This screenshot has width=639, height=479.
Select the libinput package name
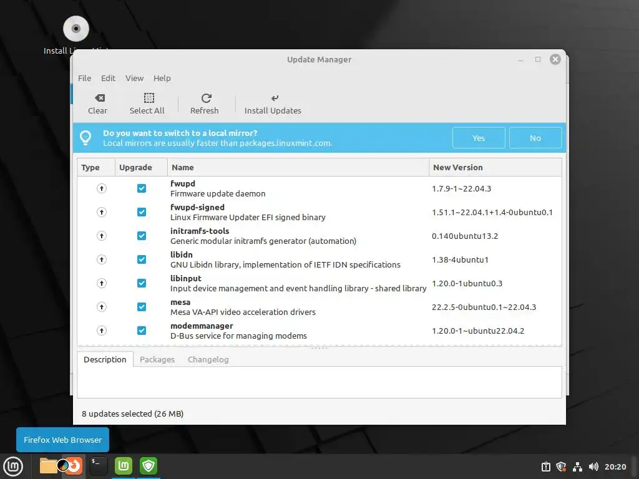point(186,278)
